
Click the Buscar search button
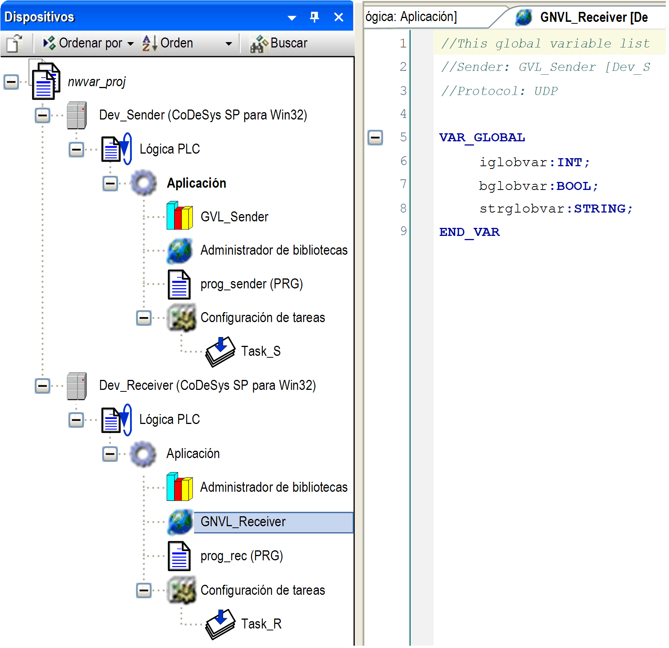click(279, 43)
